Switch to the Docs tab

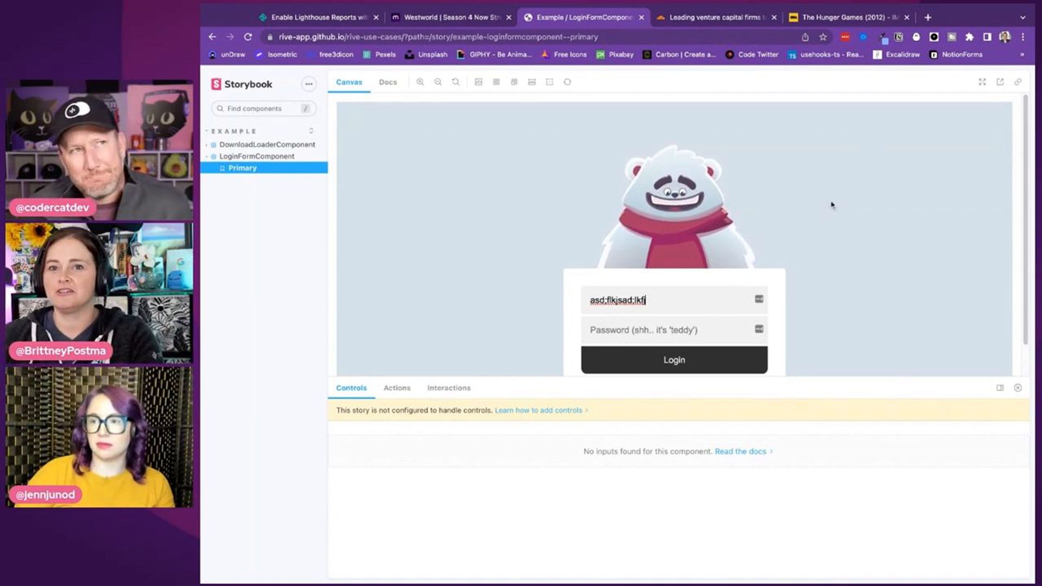click(x=387, y=82)
